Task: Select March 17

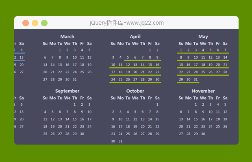Action: [74, 65]
